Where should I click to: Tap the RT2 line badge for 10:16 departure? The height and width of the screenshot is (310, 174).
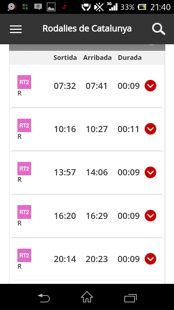click(x=24, y=125)
